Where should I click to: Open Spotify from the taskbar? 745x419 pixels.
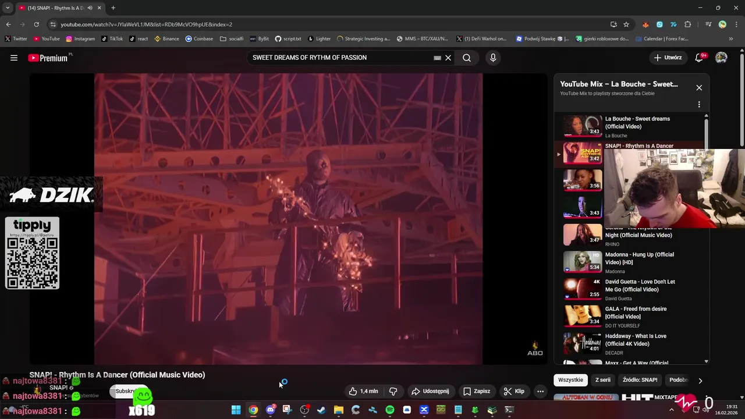tap(390, 410)
